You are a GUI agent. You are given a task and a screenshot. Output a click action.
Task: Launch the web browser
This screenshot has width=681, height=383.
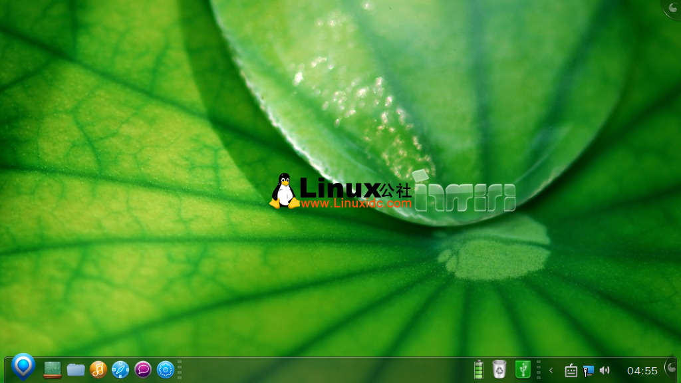point(120,370)
